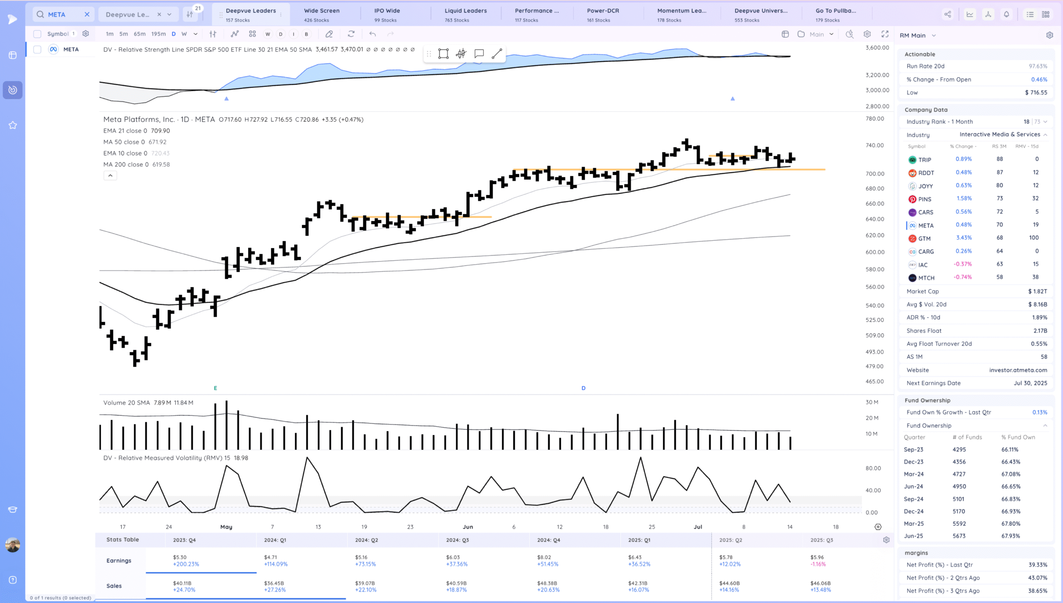Click the alerts bell icon

pyautogui.click(x=1007, y=15)
